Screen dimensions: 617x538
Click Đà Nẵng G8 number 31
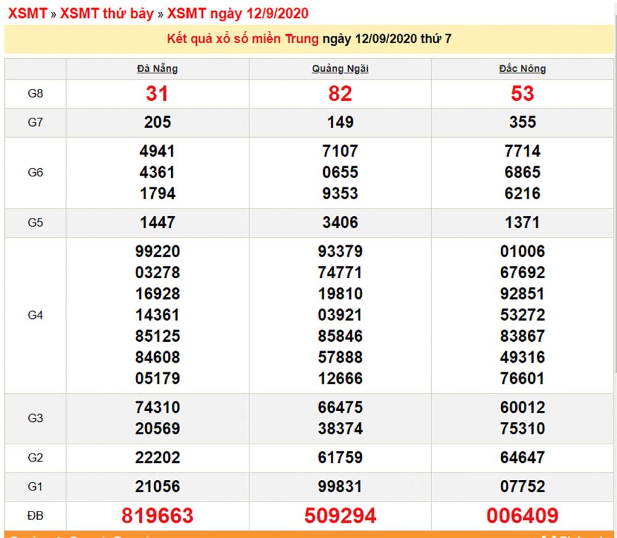pos(157,94)
